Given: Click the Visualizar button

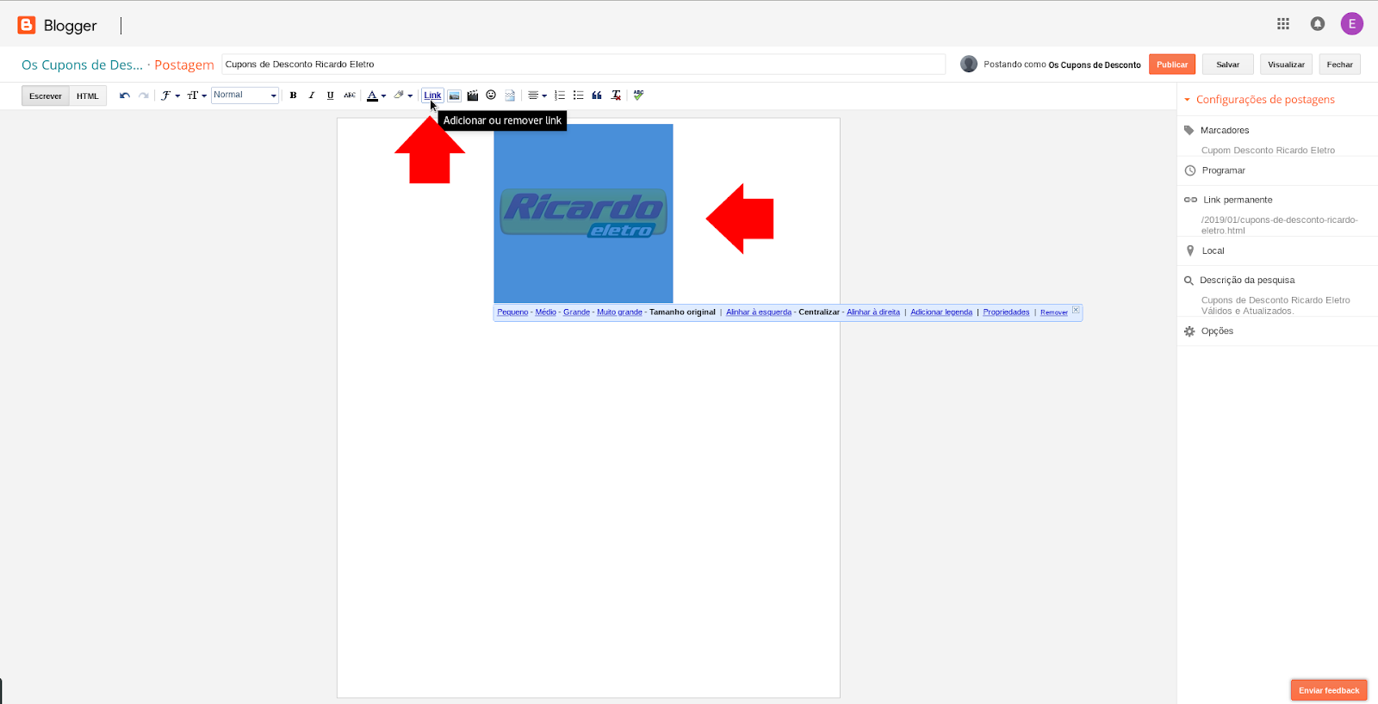Looking at the screenshot, I should click(x=1287, y=65).
